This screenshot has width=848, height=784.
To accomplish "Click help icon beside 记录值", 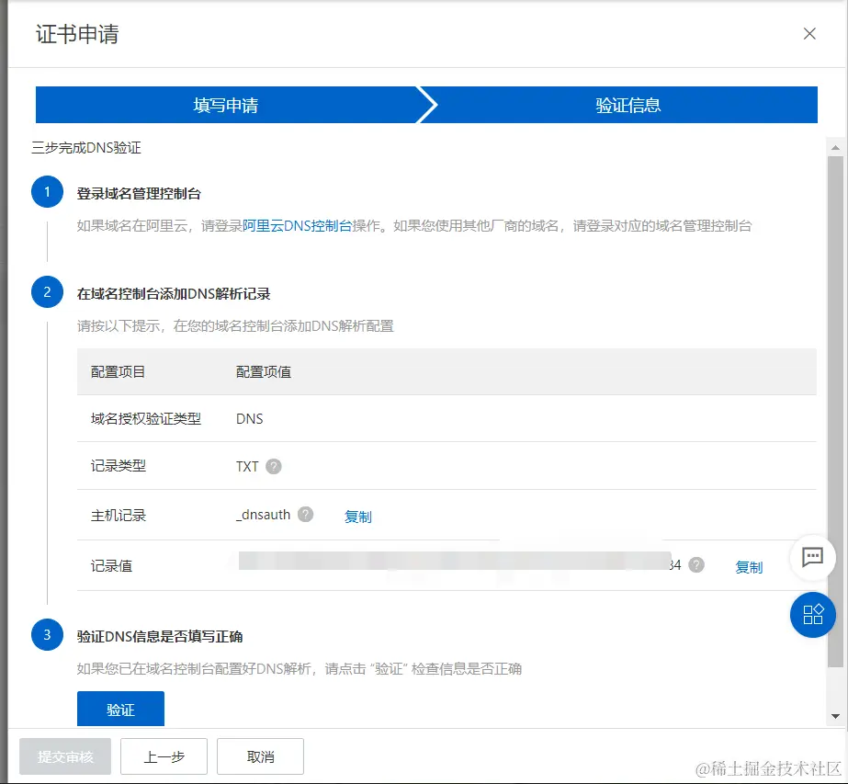I will click(696, 565).
